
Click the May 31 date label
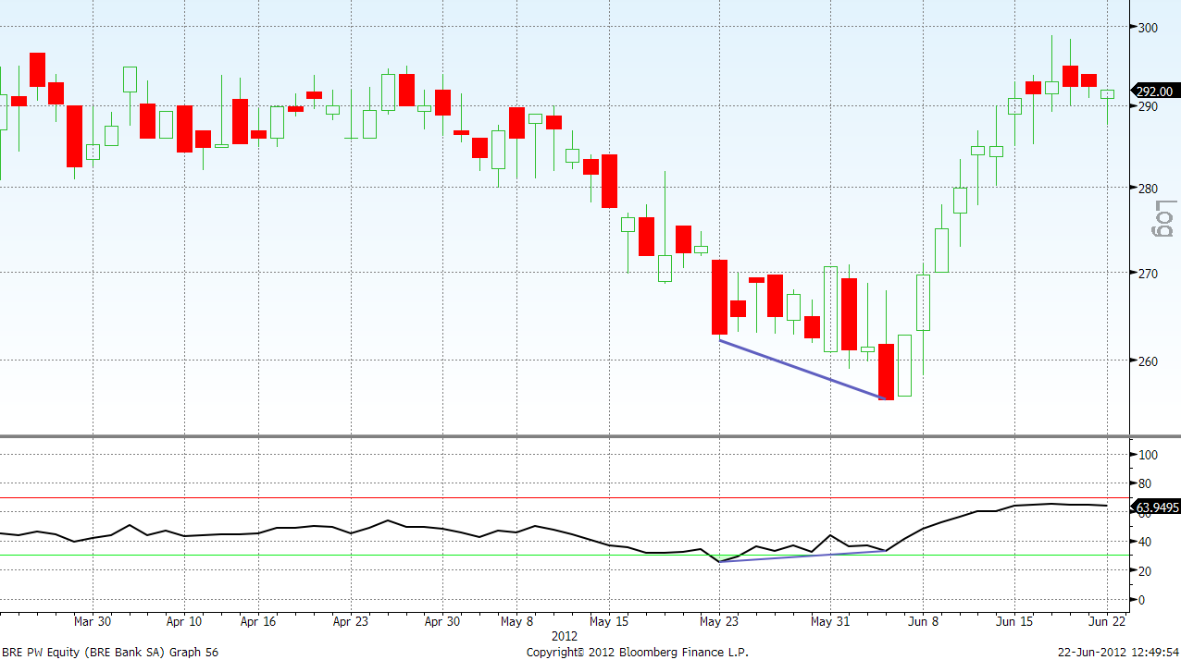tap(829, 621)
